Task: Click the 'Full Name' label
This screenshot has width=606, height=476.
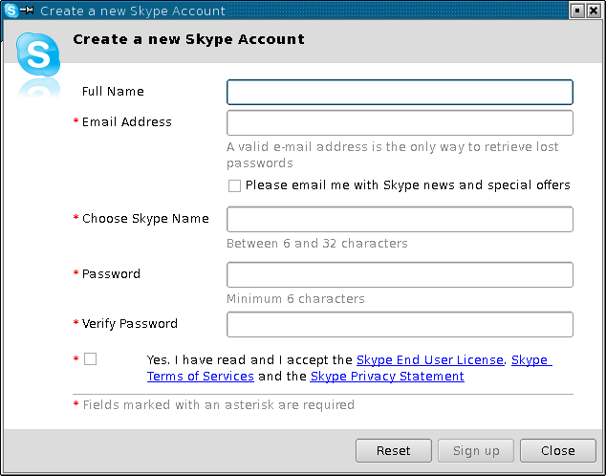Action: coord(113,91)
